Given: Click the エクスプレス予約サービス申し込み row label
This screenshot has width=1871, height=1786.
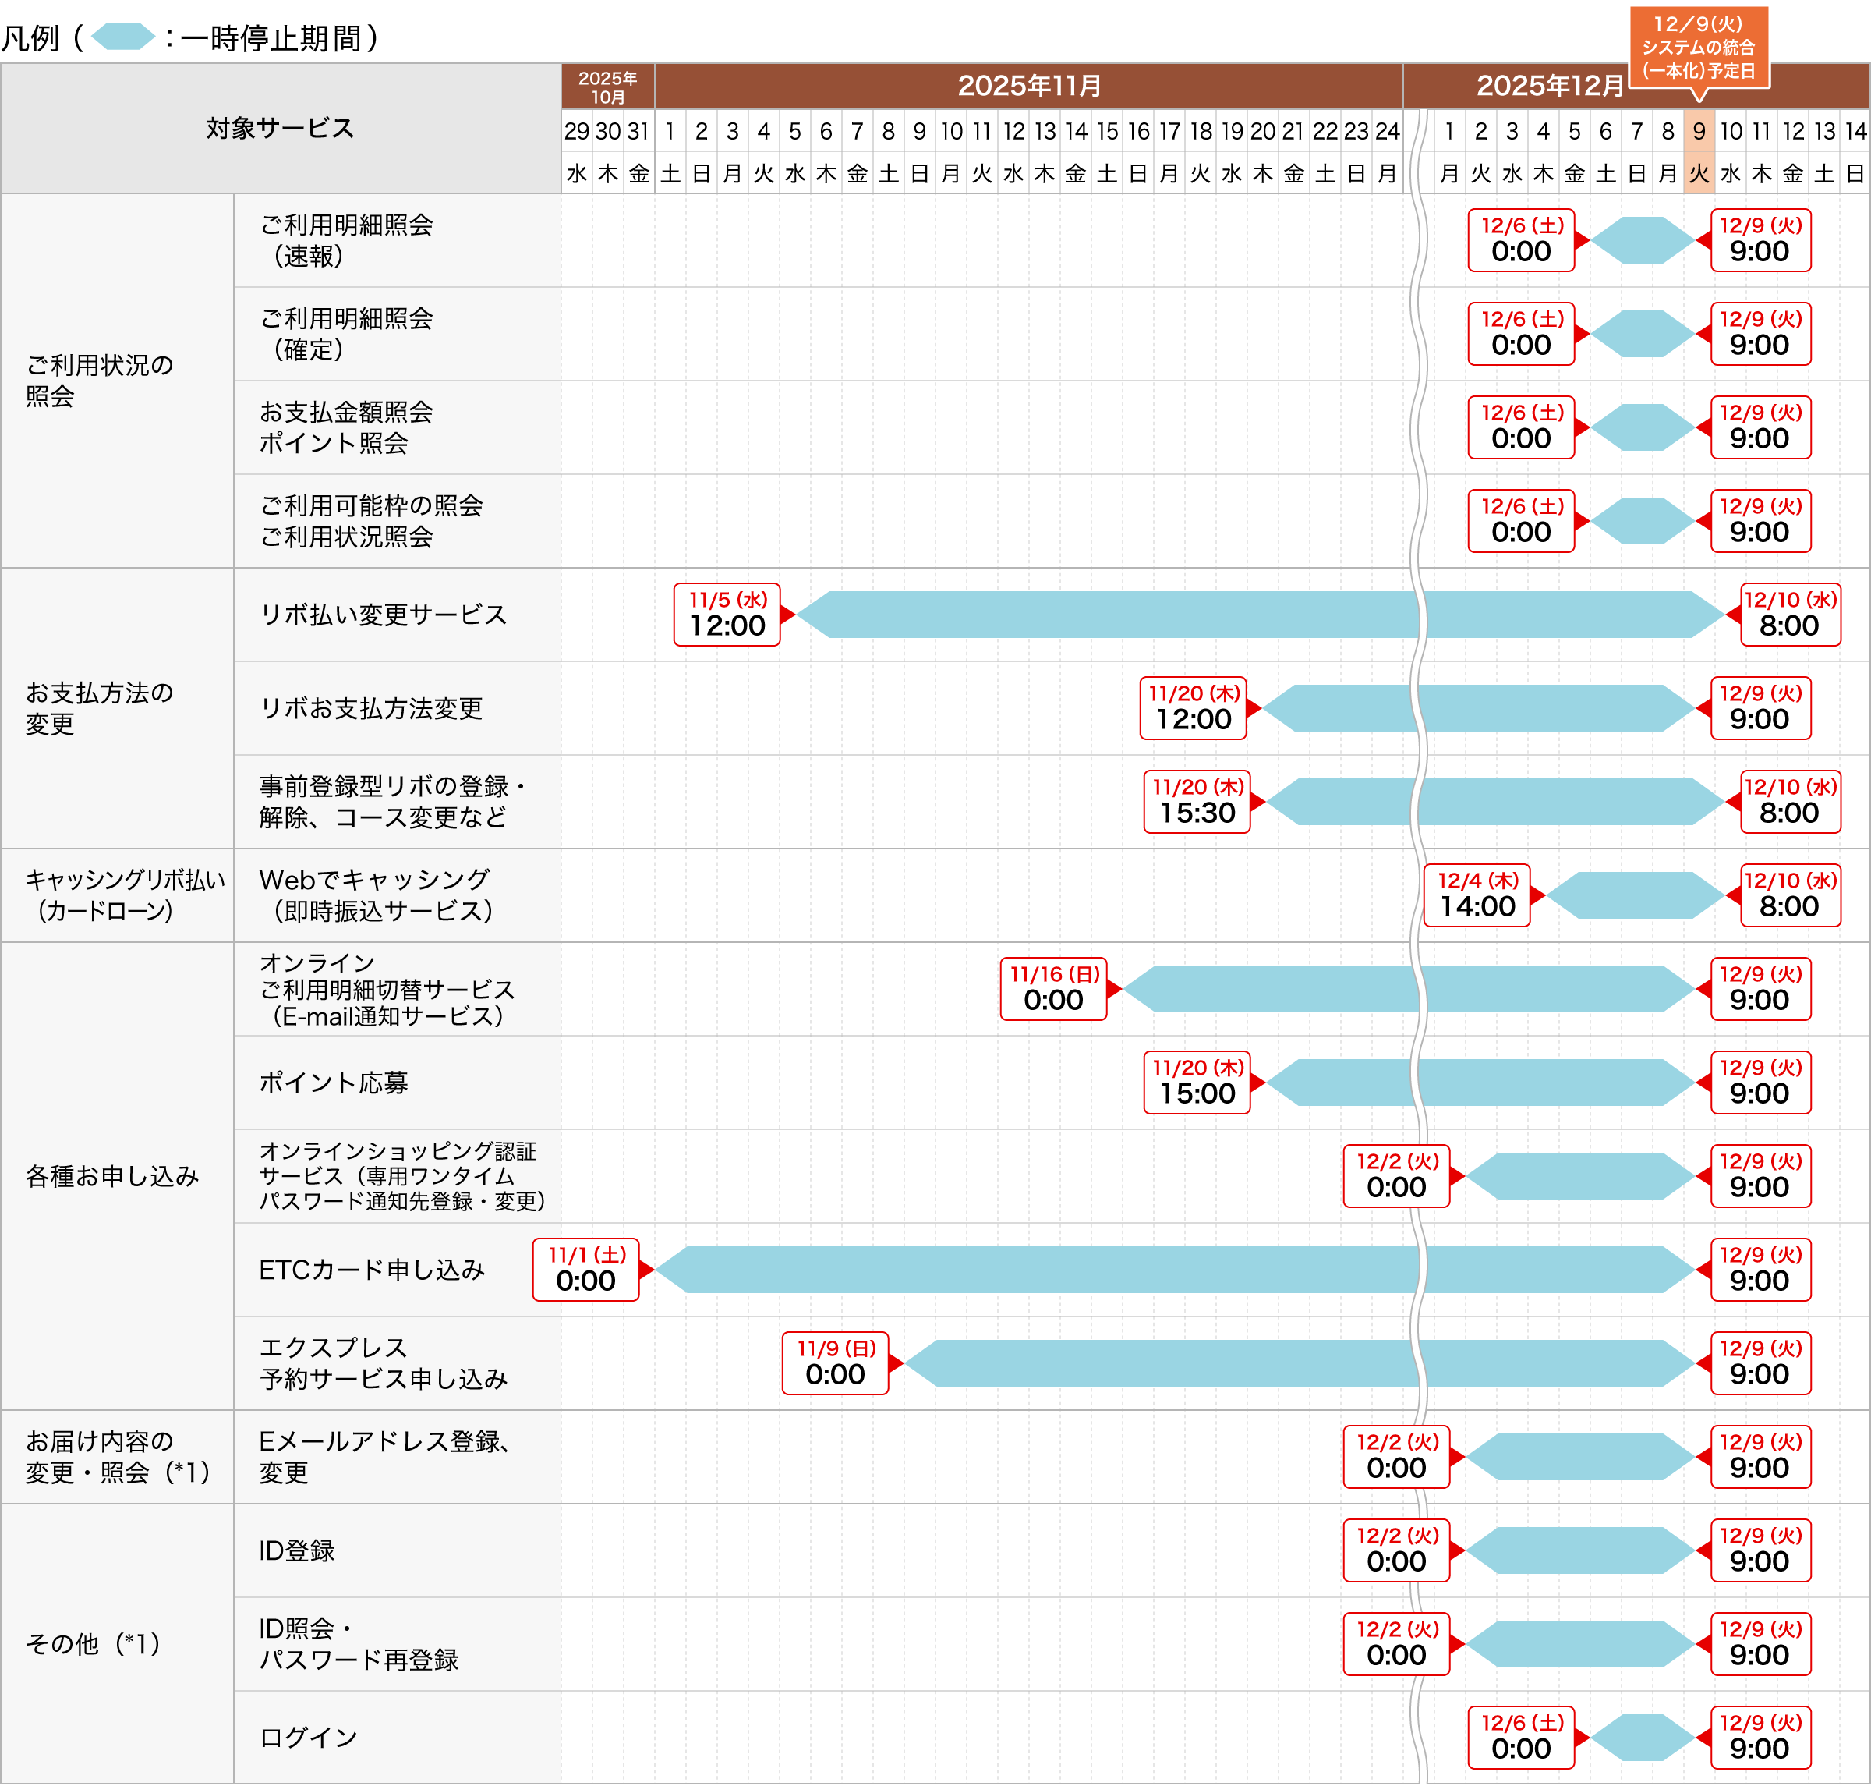Looking at the screenshot, I should click(384, 1363).
